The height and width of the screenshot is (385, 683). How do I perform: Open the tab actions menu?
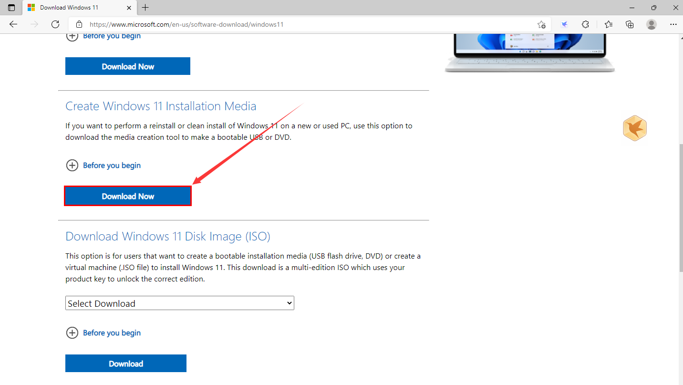pos(11,7)
